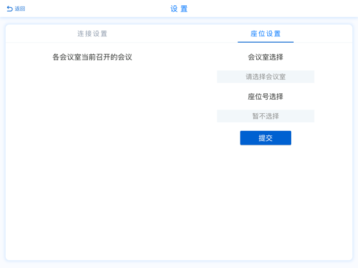Click the 设置 page title

point(179,8)
